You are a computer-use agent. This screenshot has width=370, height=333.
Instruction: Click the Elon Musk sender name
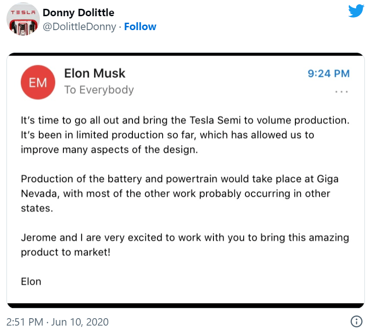coord(94,73)
